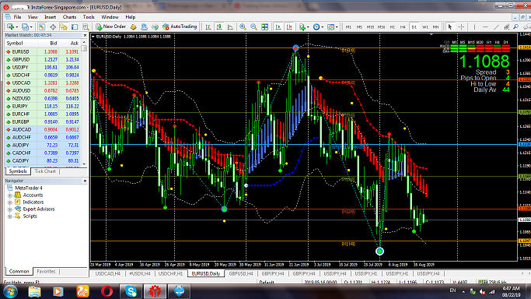531x299 pixels.
Task: Zoom in on the chart
Action: point(243,26)
